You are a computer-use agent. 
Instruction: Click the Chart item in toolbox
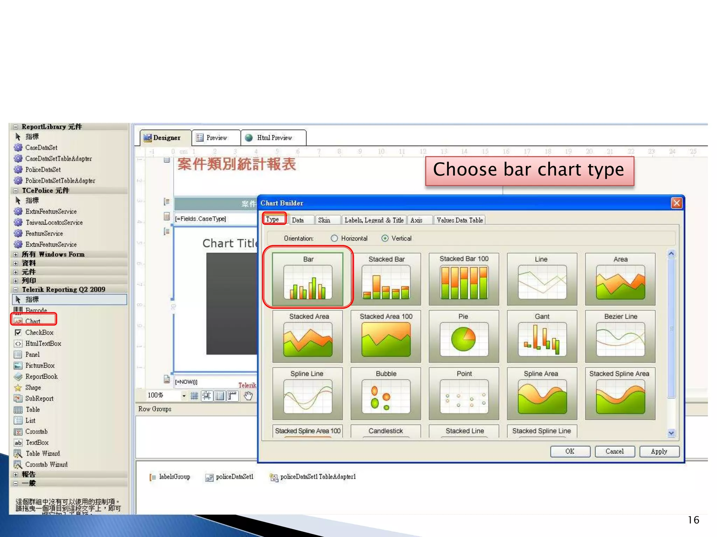(33, 321)
